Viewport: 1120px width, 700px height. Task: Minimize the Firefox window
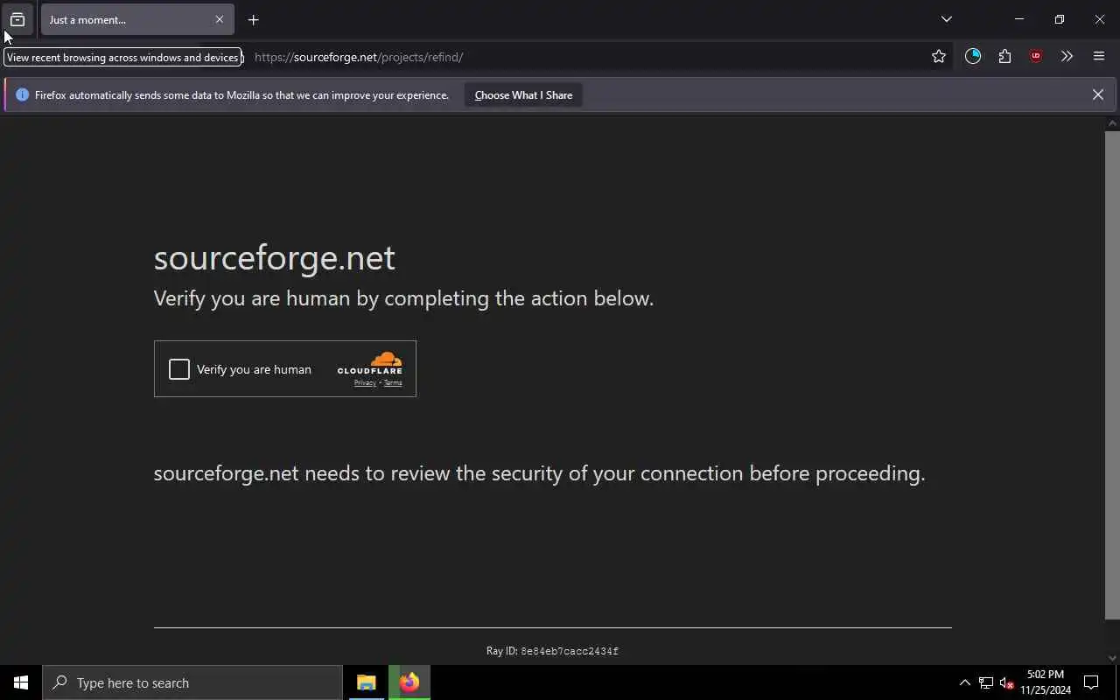click(1018, 19)
